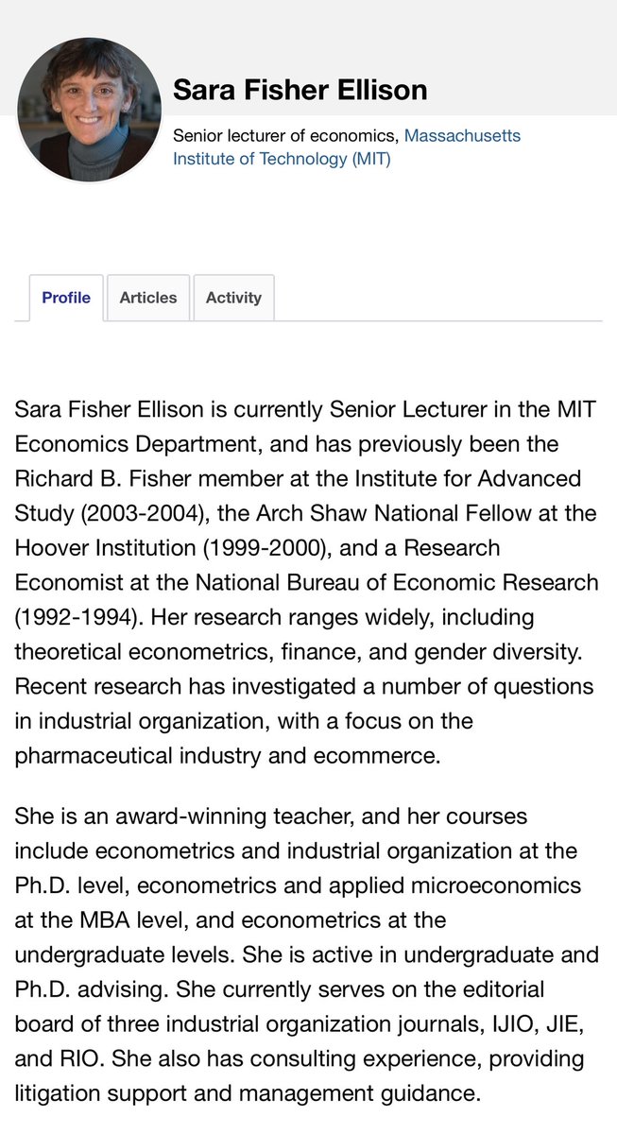This screenshot has height=1134, width=617.
Task: Click the Sara Fisher Ellison name heading
Action: pos(300,90)
